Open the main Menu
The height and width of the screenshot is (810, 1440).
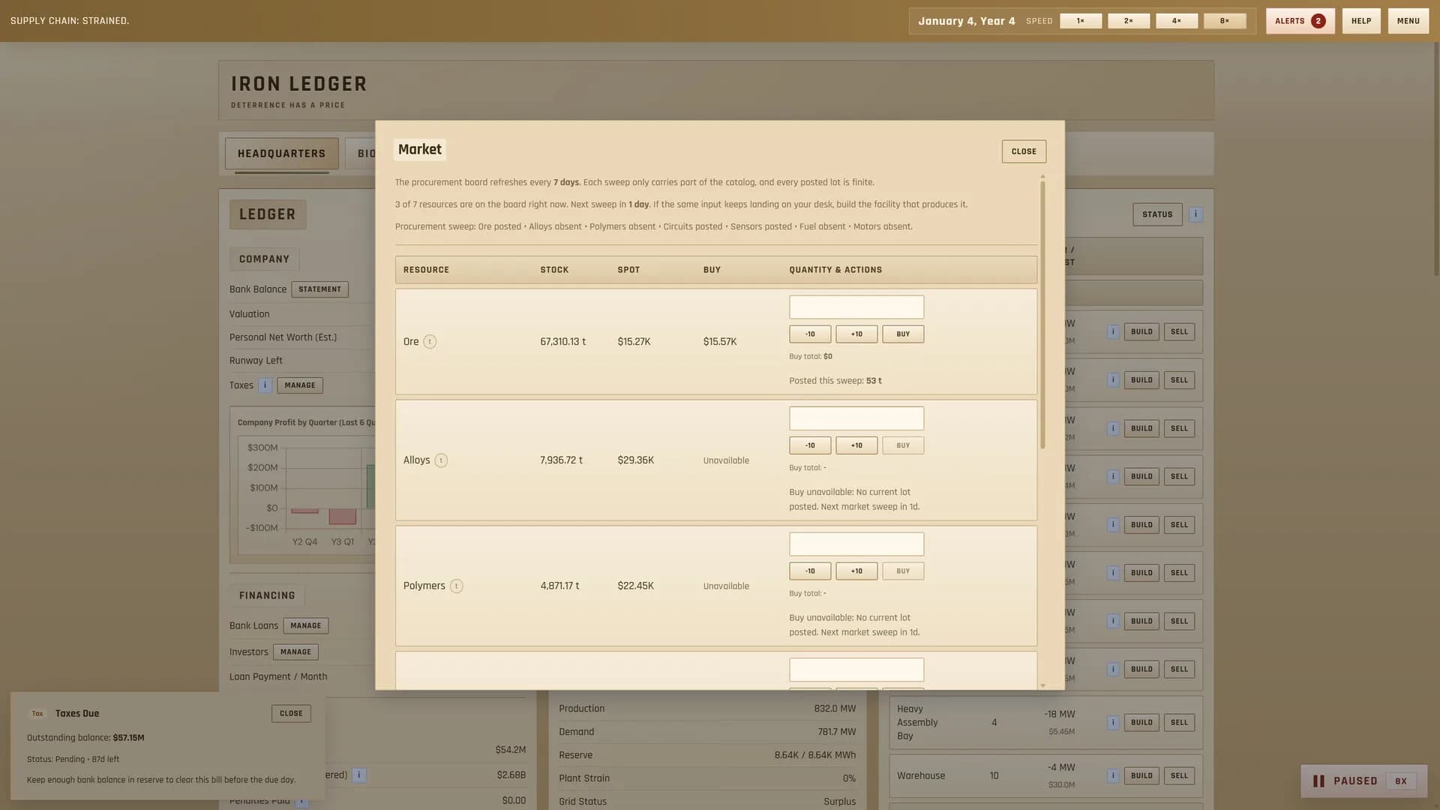pos(1408,21)
